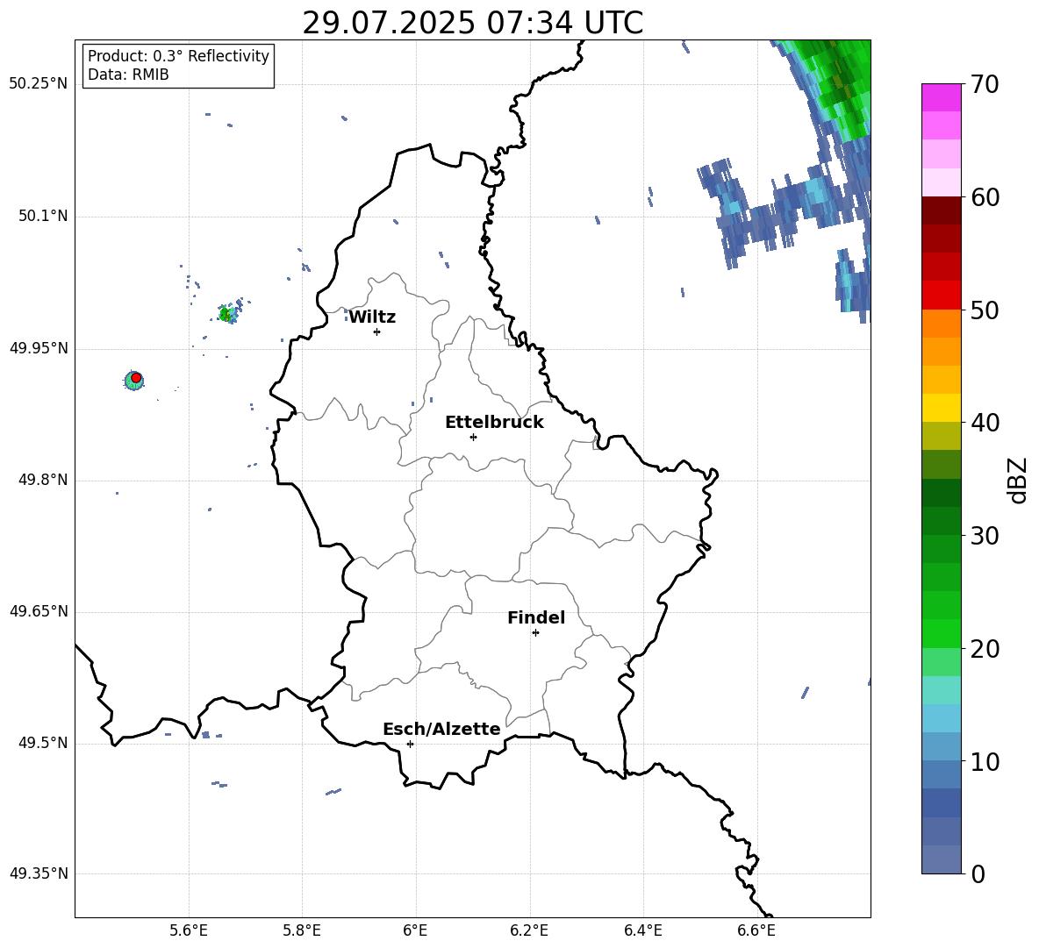This screenshot has width=1039, height=948.
Task: Click the title '29.07.2025 07:34 UTC'
Action: point(472,23)
